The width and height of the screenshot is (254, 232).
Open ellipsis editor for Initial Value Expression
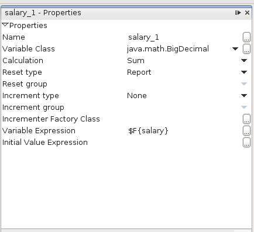click(246, 143)
